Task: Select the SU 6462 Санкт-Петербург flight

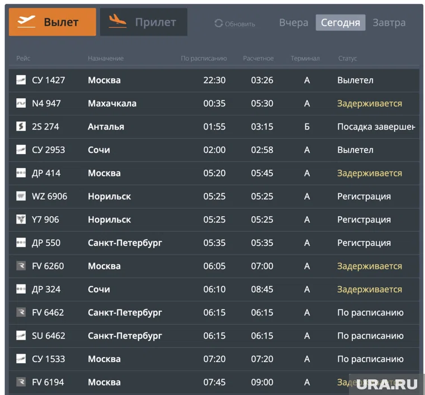Action: pos(214,336)
